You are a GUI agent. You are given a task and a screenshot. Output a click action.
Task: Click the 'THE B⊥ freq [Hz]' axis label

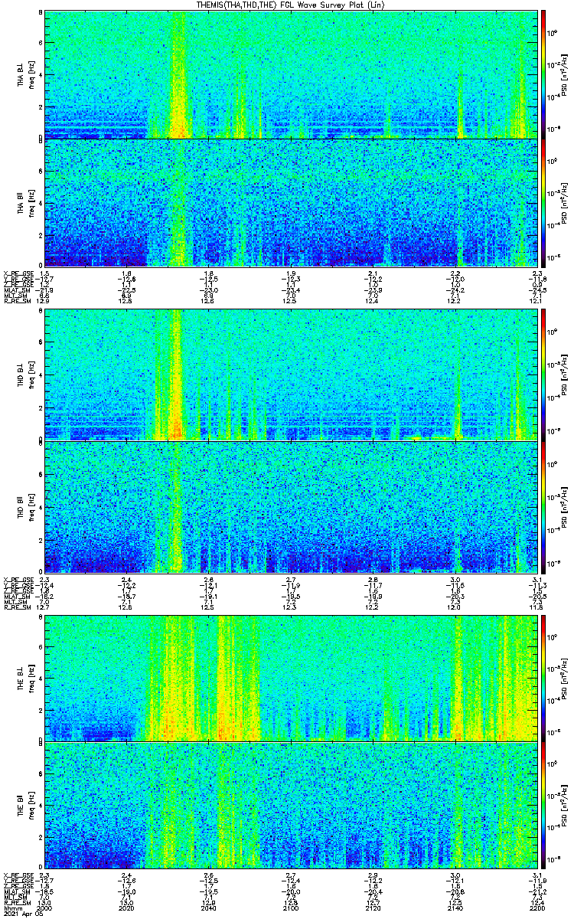coord(26,679)
